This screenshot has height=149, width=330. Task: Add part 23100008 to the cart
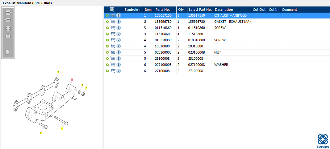point(113,58)
